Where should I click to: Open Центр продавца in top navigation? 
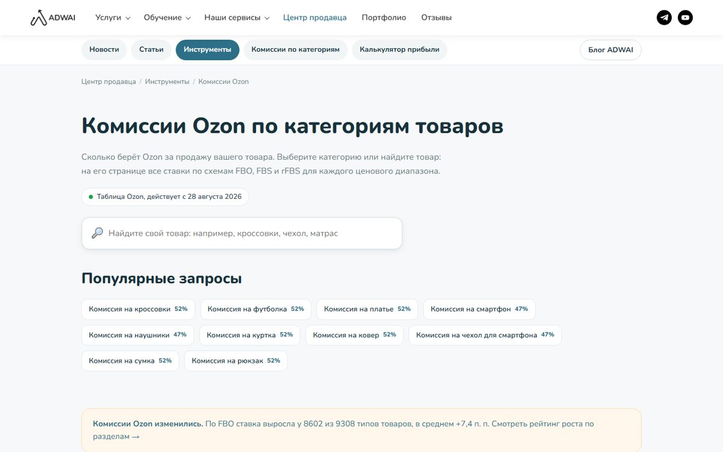tap(315, 17)
